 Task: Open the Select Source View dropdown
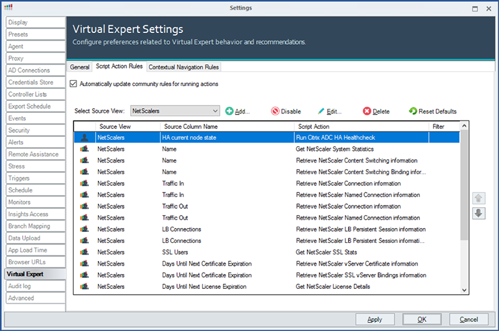pyautogui.click(x=175, y=111)
